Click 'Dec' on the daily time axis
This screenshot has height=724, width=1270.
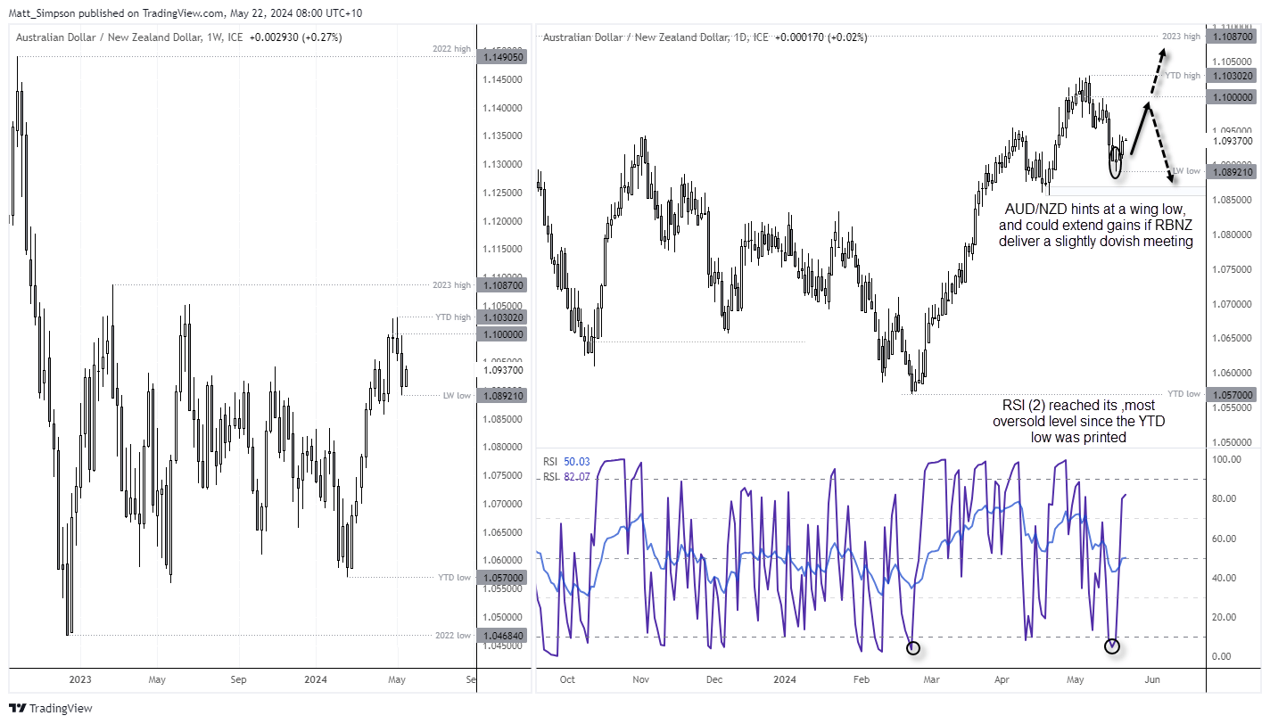[x=714, y=679]
